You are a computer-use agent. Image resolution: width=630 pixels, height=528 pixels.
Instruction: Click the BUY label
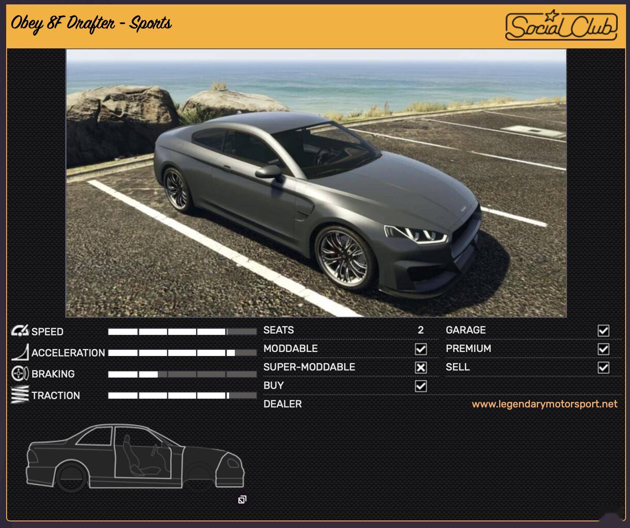point(274,385)
